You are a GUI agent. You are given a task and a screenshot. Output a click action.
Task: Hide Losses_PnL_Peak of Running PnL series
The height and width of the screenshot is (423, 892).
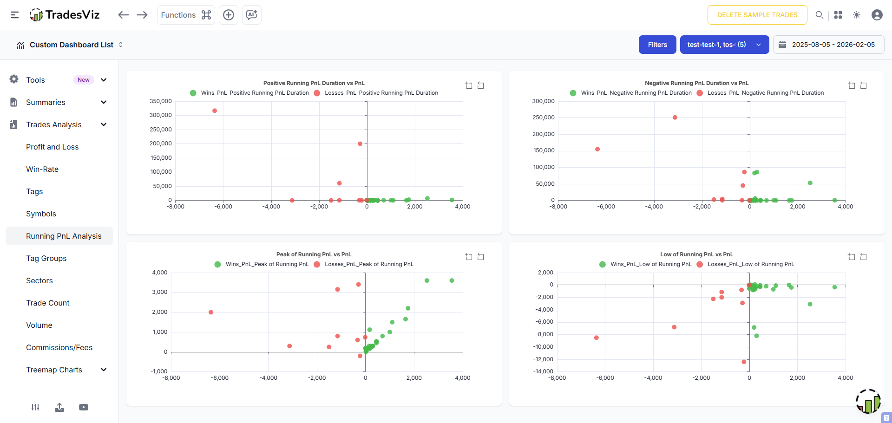click(363, 264)
